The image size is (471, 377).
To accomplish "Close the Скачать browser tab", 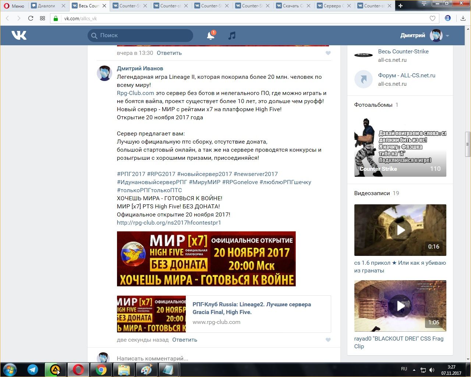I will (x=308, y=6).
